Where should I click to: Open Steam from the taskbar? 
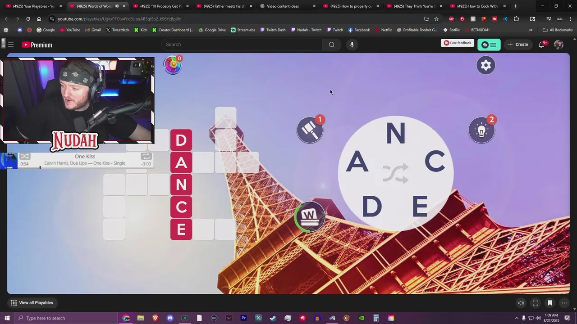click(x=273, y=318)
